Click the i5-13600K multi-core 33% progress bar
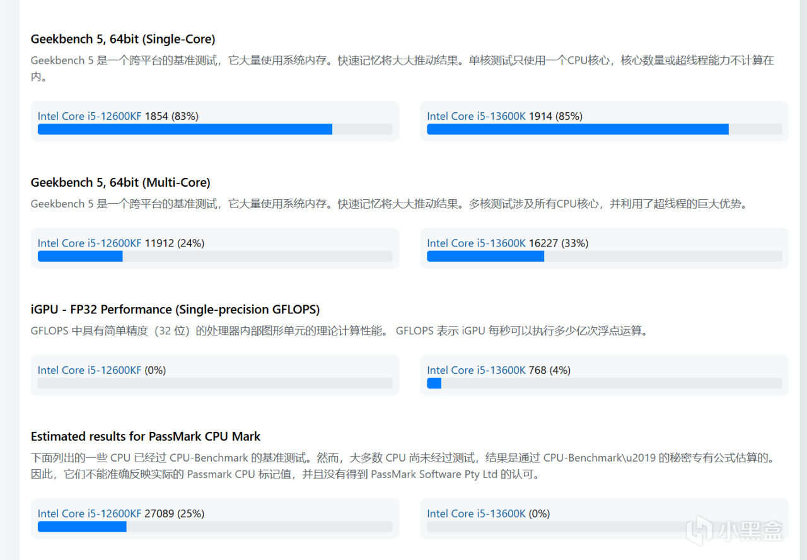This screenshot has height=560, width=807. click(485, 257)
